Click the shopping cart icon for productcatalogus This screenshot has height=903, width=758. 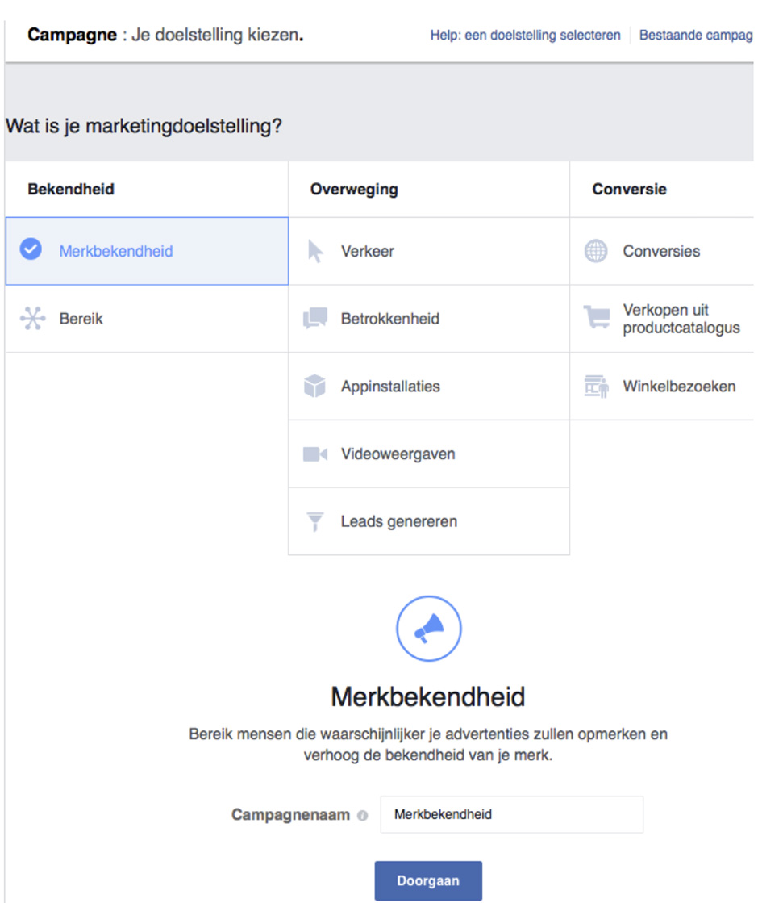tap(597, 317)
